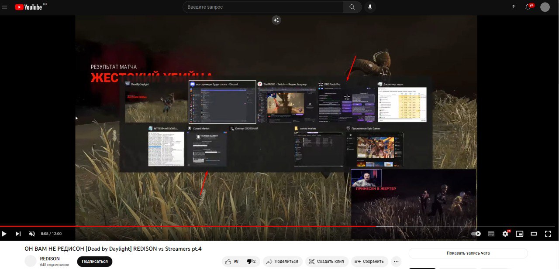Click the 'Поделиться' share button
This screenshot has height=269, width=559.
[x=282, y=261]
